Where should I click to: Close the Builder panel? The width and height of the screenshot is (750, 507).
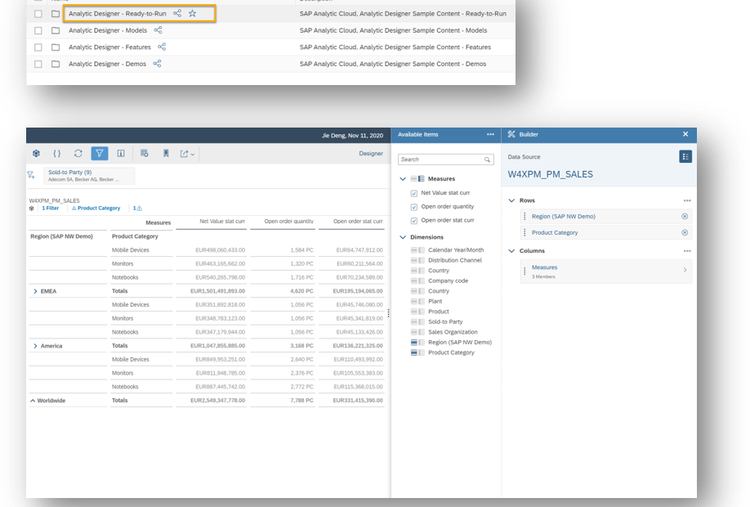tap(685, 135)
